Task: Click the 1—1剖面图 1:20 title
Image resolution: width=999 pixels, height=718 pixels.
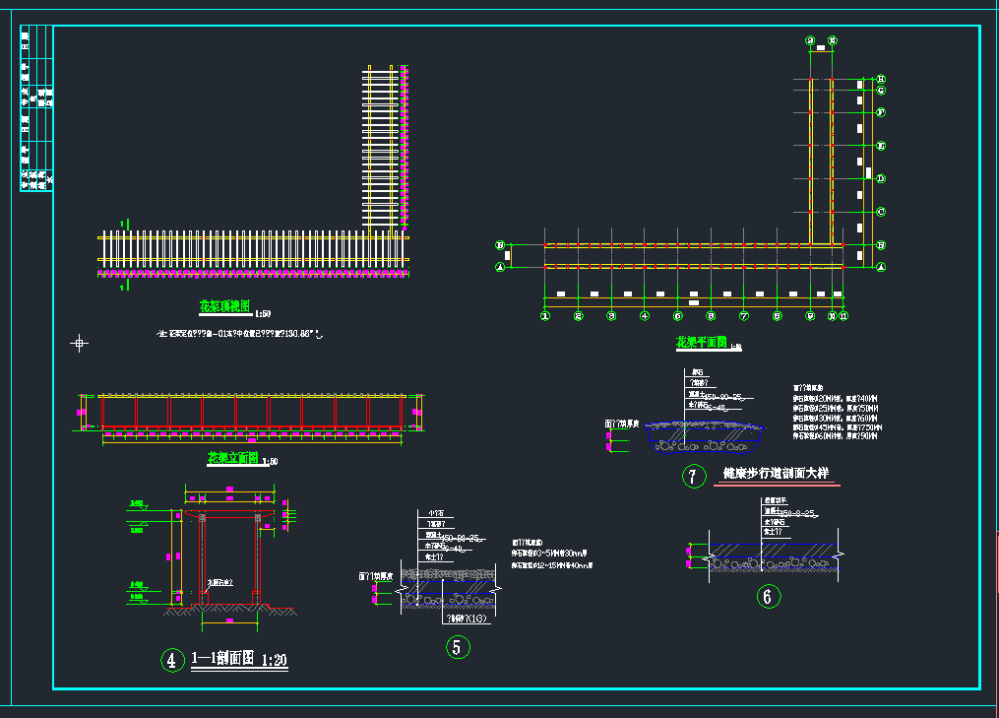Action: point(238,660)
